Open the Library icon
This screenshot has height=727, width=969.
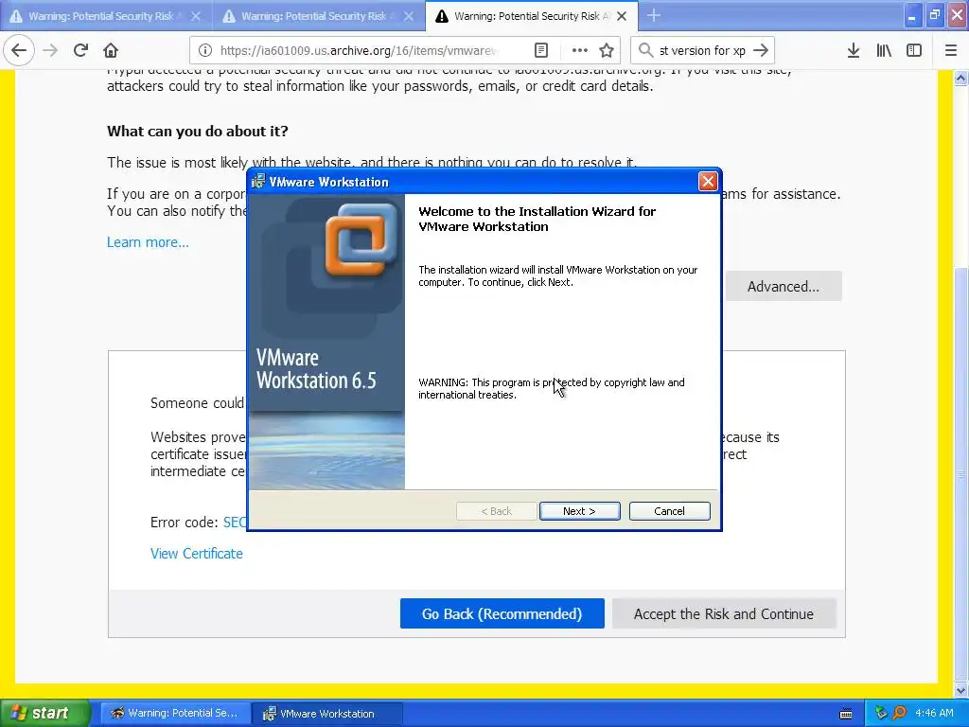pyautogui.click(x=884, y=50)
